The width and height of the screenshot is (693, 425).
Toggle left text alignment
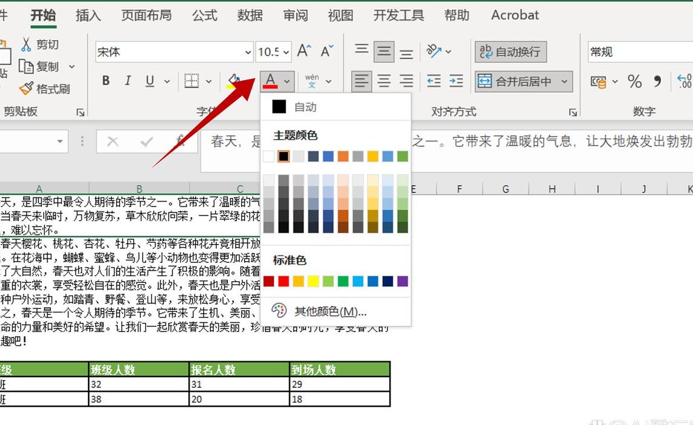(x=361, y=81)
